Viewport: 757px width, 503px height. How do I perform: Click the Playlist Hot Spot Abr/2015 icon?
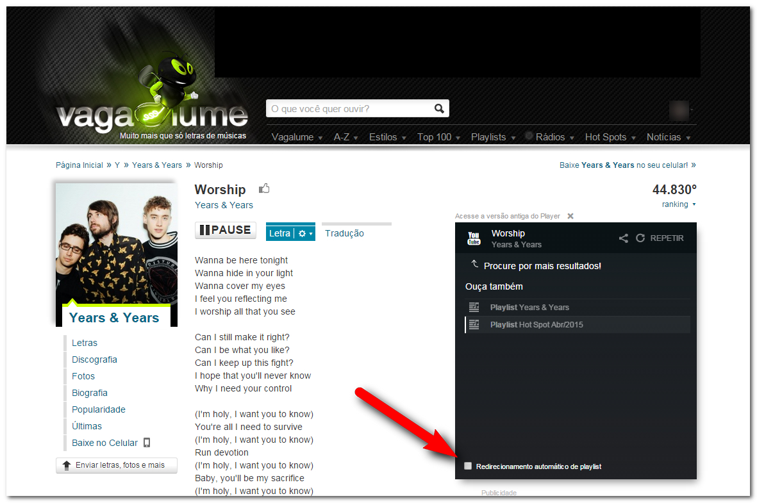point(474,324)
